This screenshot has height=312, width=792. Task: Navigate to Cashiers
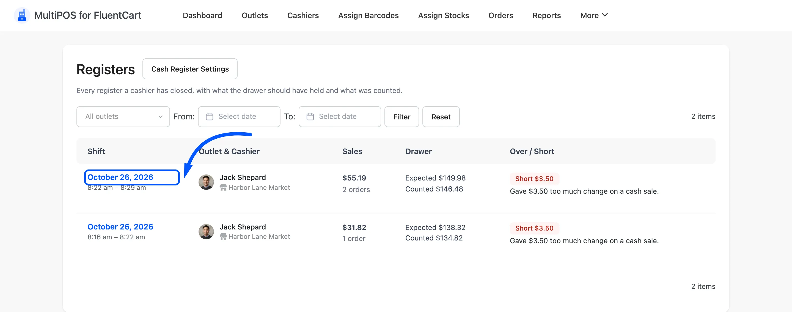click(x=303, y=15)
